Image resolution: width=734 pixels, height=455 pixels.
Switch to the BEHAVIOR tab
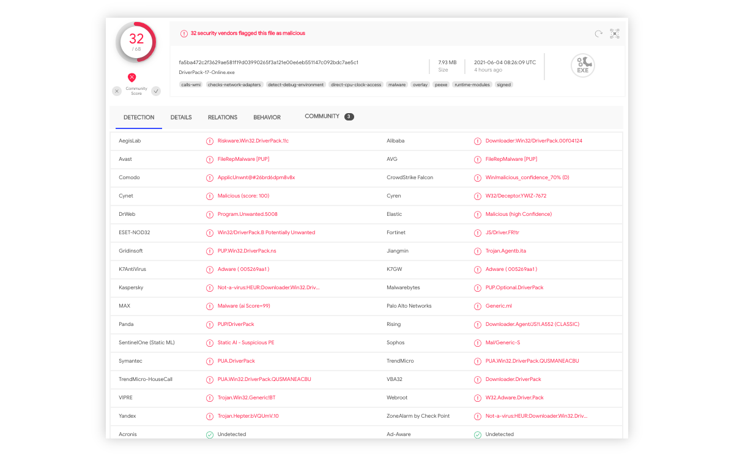tap(267, 117)
